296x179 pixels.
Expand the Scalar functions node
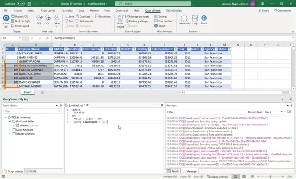(x=10, y=130)
